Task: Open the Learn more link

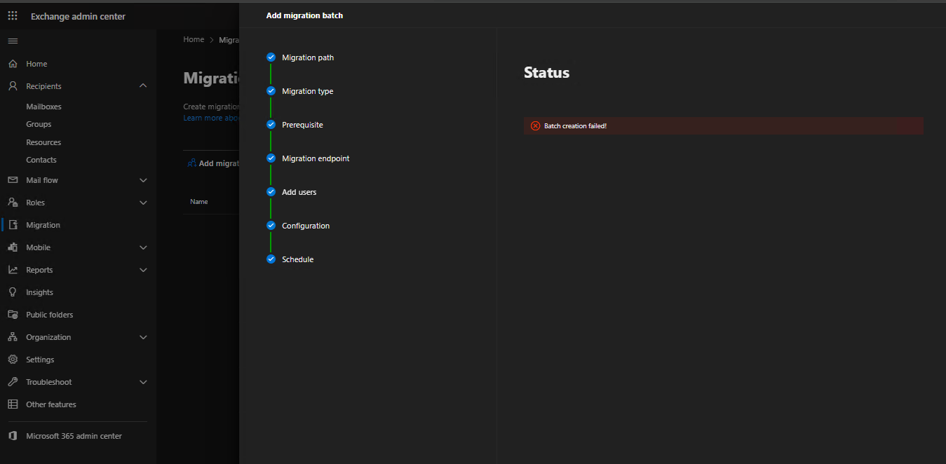Action: (x=203, y=117)
